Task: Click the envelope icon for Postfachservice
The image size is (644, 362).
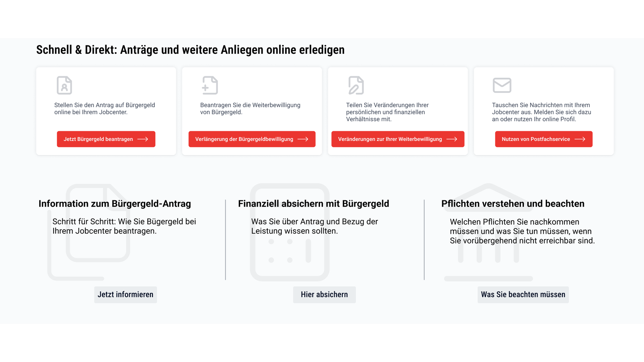Action: pyautogui.click(x=502, y=85)
